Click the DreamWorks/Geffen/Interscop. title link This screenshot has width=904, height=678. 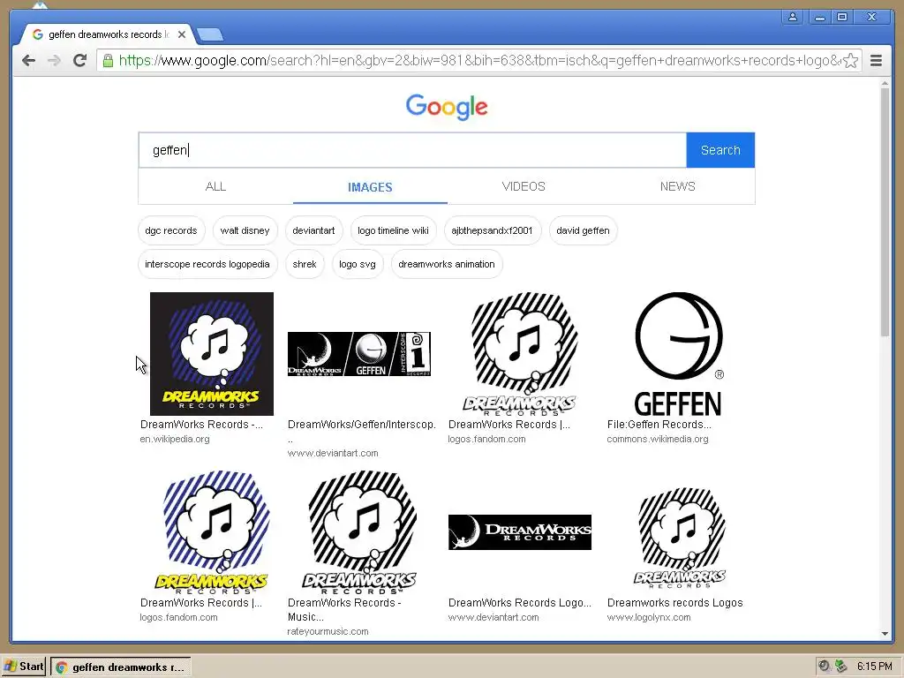point(361,425)
